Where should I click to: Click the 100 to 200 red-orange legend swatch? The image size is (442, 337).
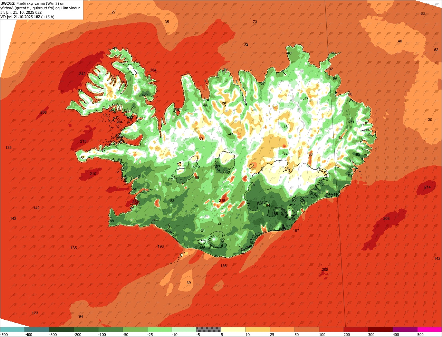[331, 329]
